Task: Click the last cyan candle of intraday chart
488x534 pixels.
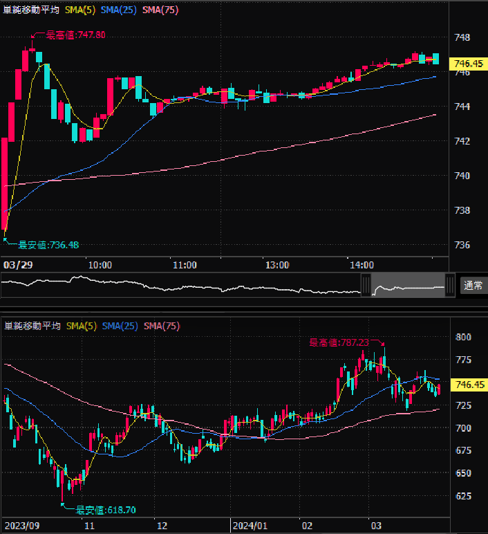Action: coord(435,59)
